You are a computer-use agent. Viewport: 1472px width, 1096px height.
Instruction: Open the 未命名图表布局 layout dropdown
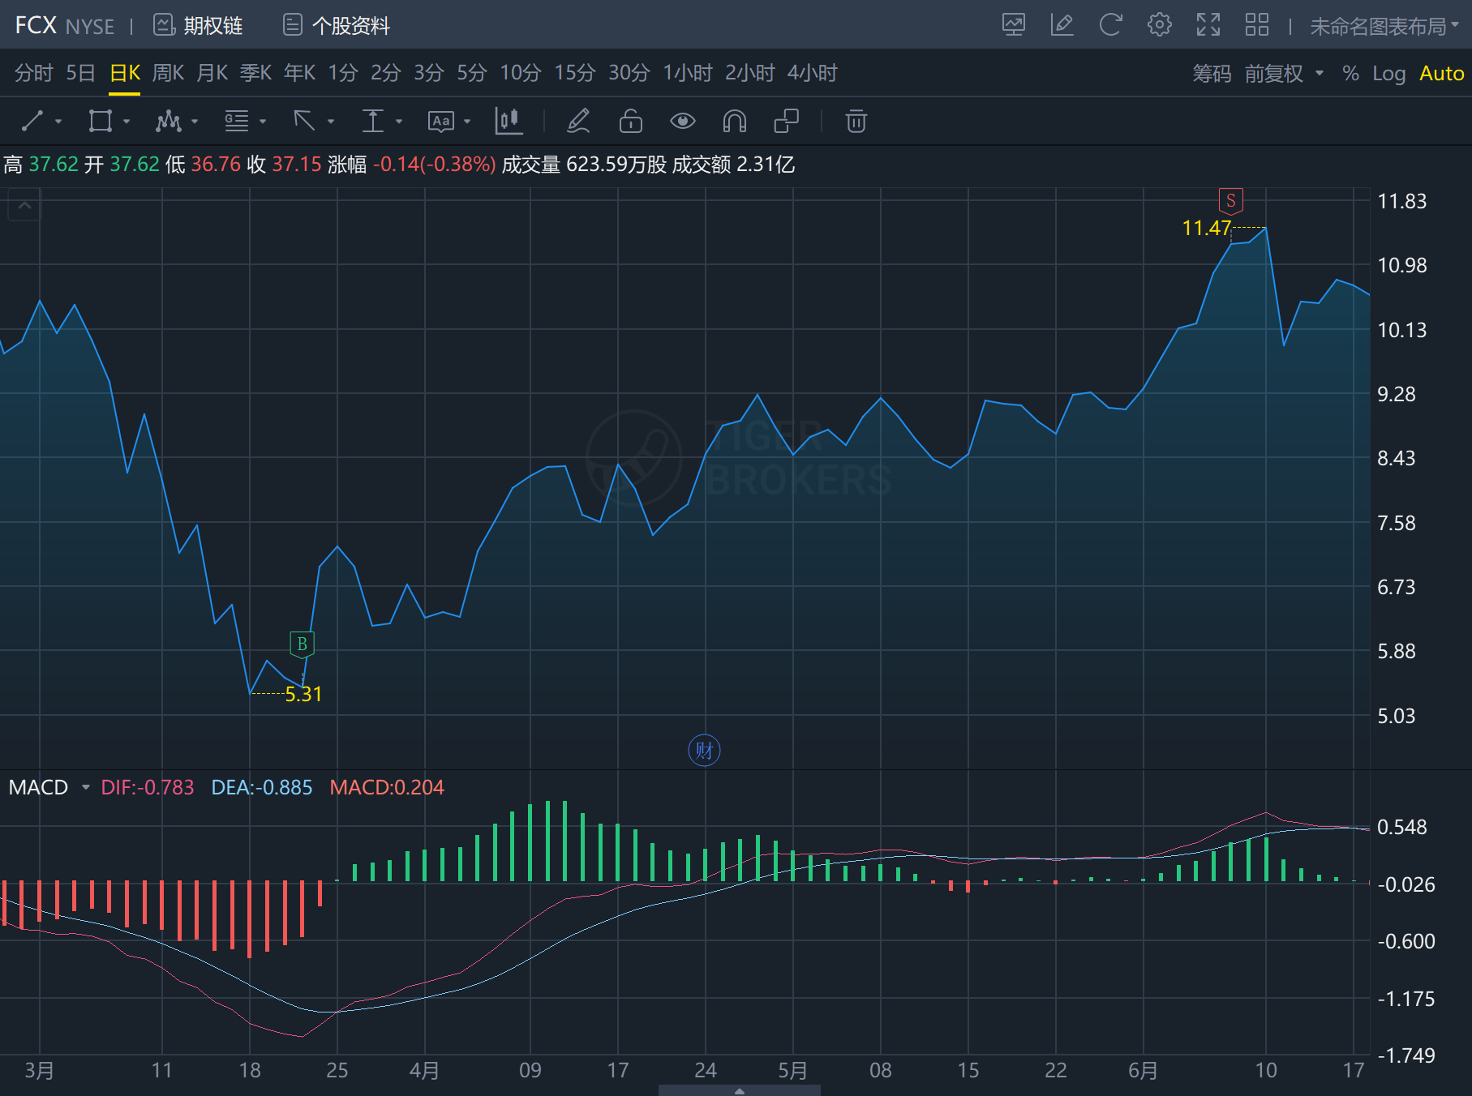pyautogui.click(x=1384, y=26)
